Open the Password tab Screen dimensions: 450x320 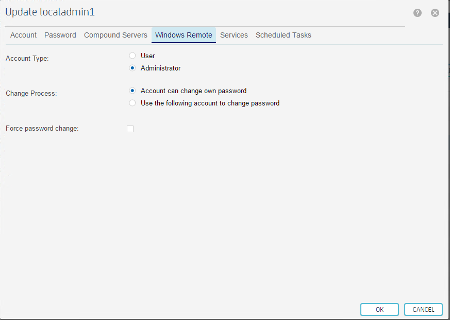tap(60, 35)
